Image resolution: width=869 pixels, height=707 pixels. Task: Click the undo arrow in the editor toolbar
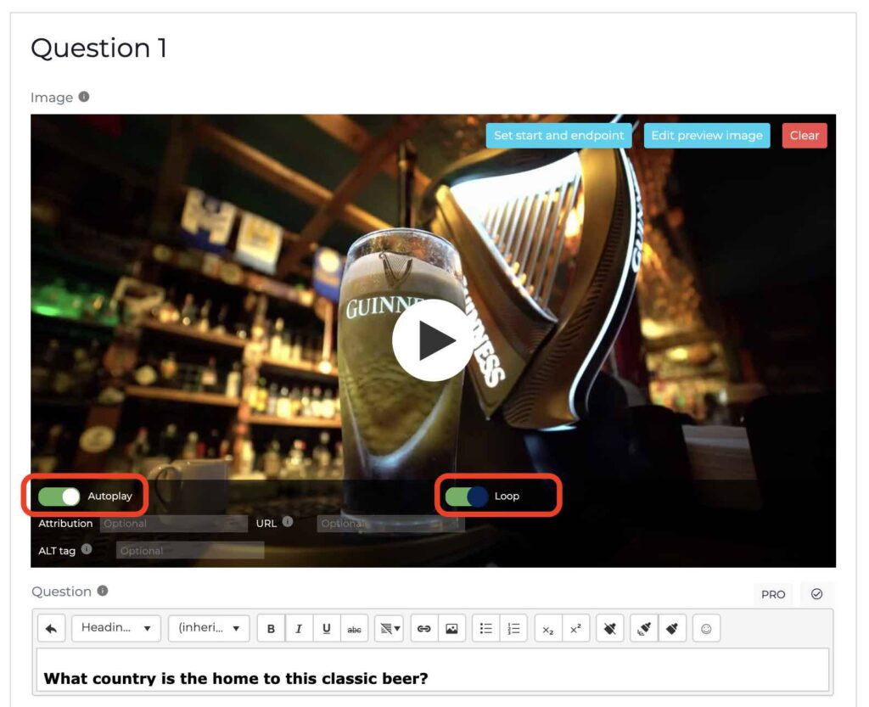point(52,628)
